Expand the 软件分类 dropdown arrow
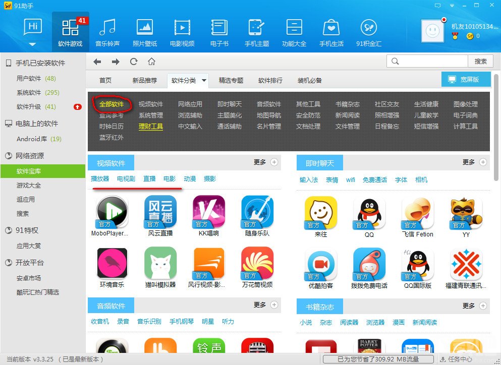Image resolution: width=501 pixels, height=365 pixels. click(204, 81)
